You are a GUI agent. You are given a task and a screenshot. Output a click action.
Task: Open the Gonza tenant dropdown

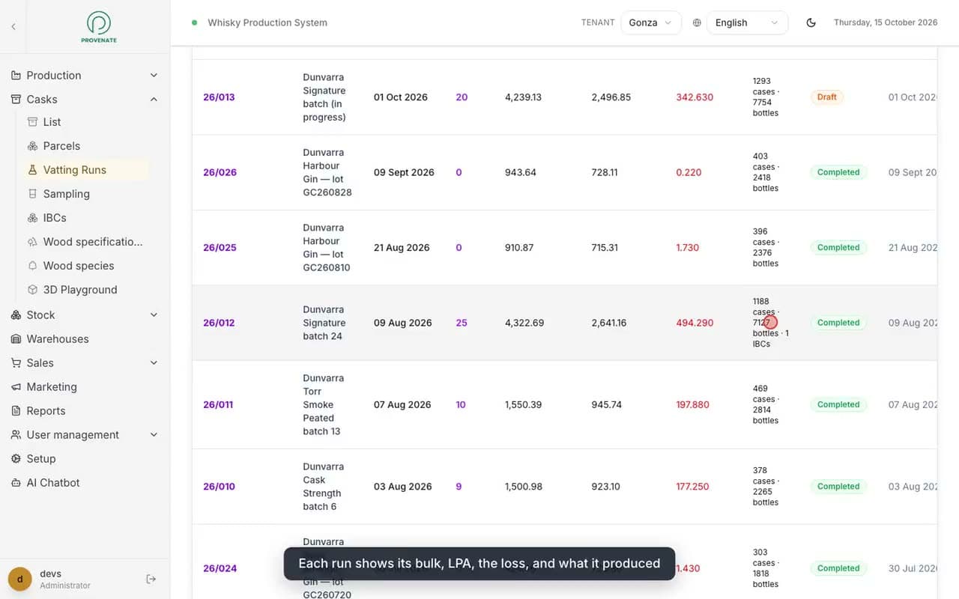651,22
